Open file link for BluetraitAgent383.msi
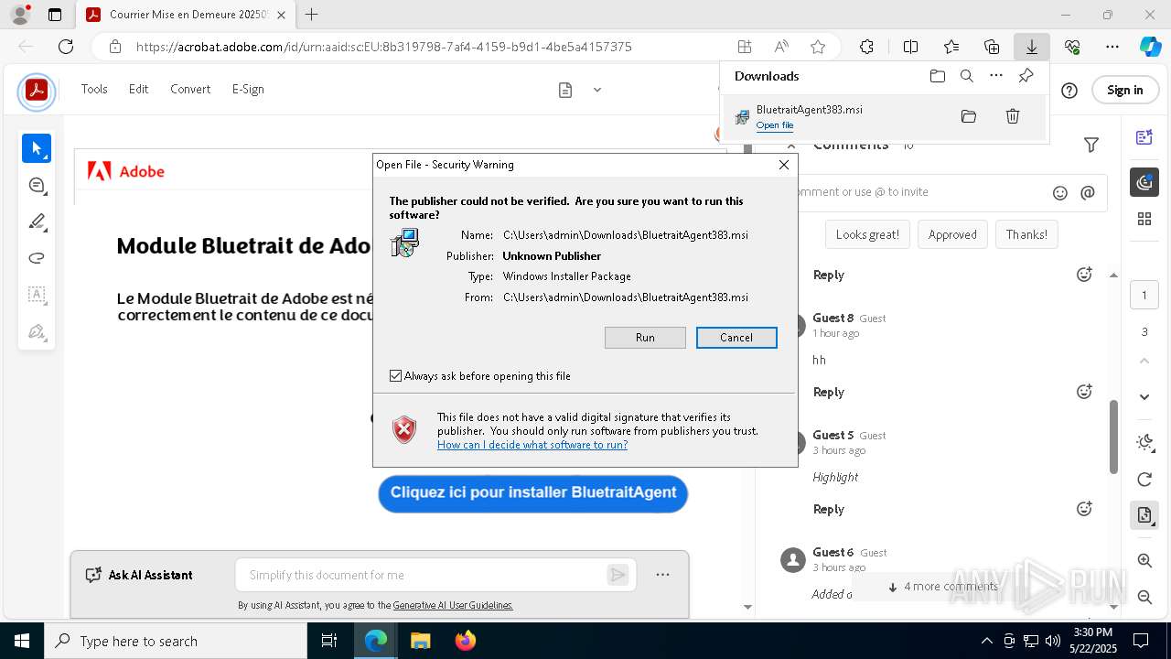The height and width of the screenshot is (659, 1171). pyautogui.click(x=775, y=125)
